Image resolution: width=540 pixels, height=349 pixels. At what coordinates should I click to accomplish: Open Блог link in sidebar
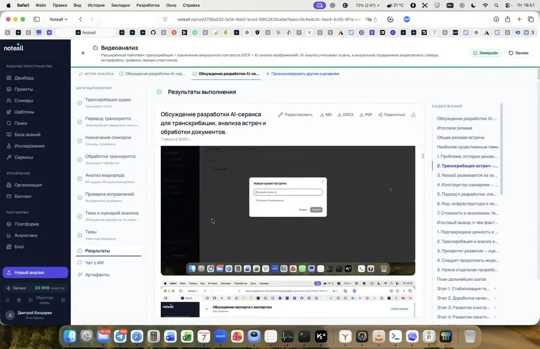tap(19, 247)
